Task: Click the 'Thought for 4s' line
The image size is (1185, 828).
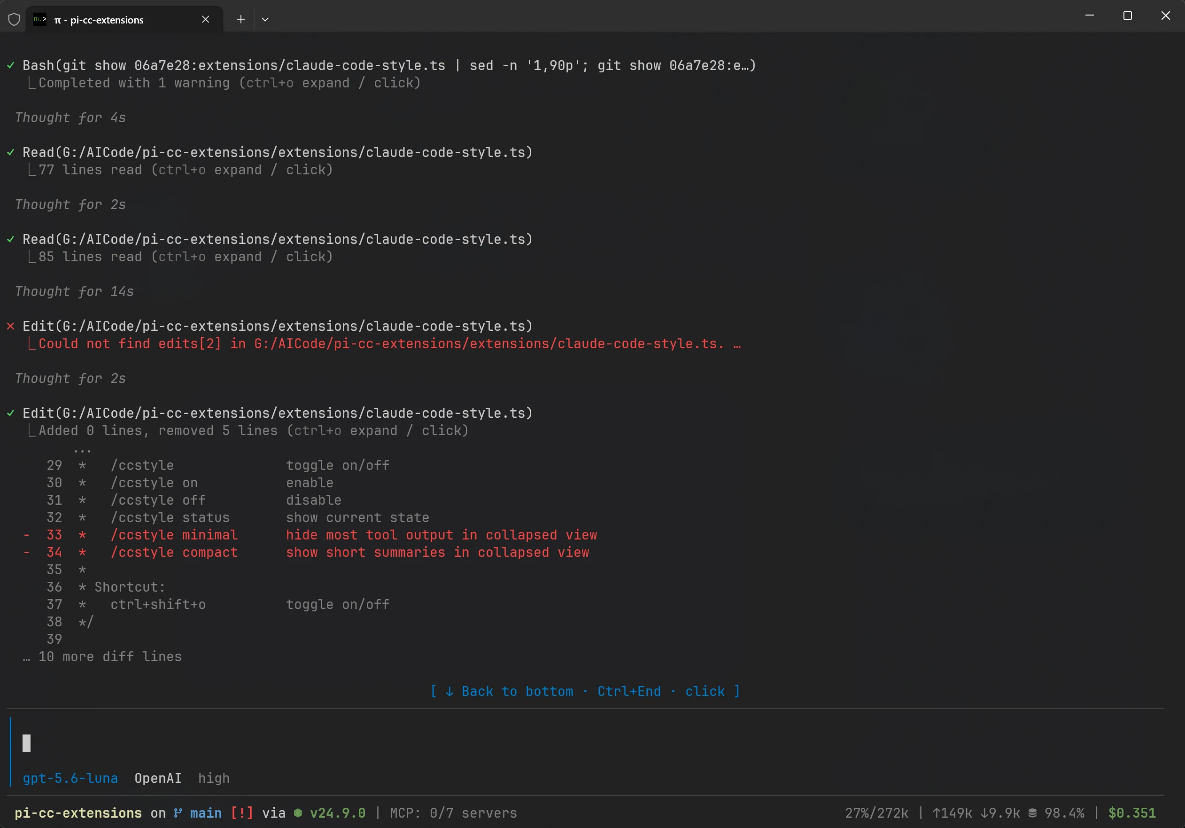Action: tap(70, 118)
